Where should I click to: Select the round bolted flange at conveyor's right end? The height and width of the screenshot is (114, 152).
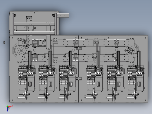tap(130, 51)
